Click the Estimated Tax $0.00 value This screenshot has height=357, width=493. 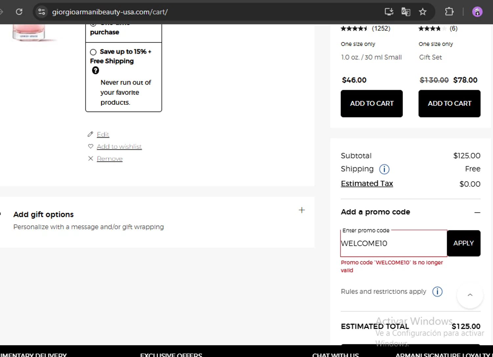470,184
